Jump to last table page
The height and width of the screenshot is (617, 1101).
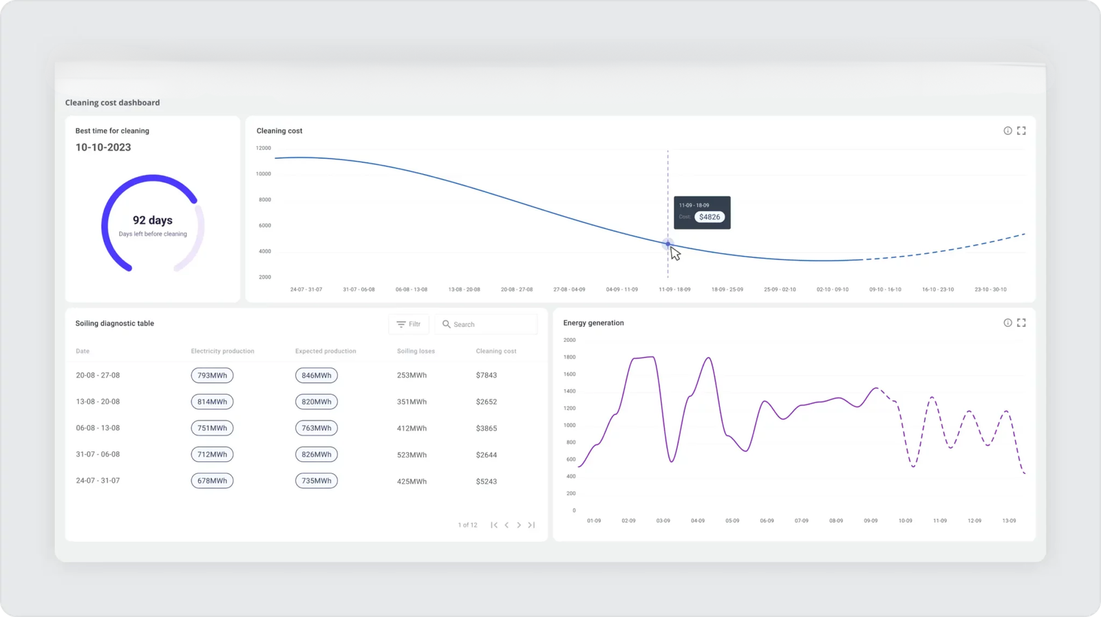click(x=531, y=525)
